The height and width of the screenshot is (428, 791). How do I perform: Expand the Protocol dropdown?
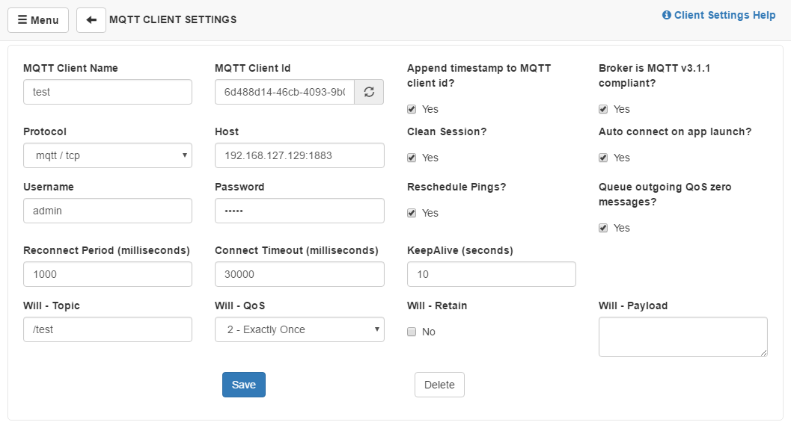[x=108, y=155]
